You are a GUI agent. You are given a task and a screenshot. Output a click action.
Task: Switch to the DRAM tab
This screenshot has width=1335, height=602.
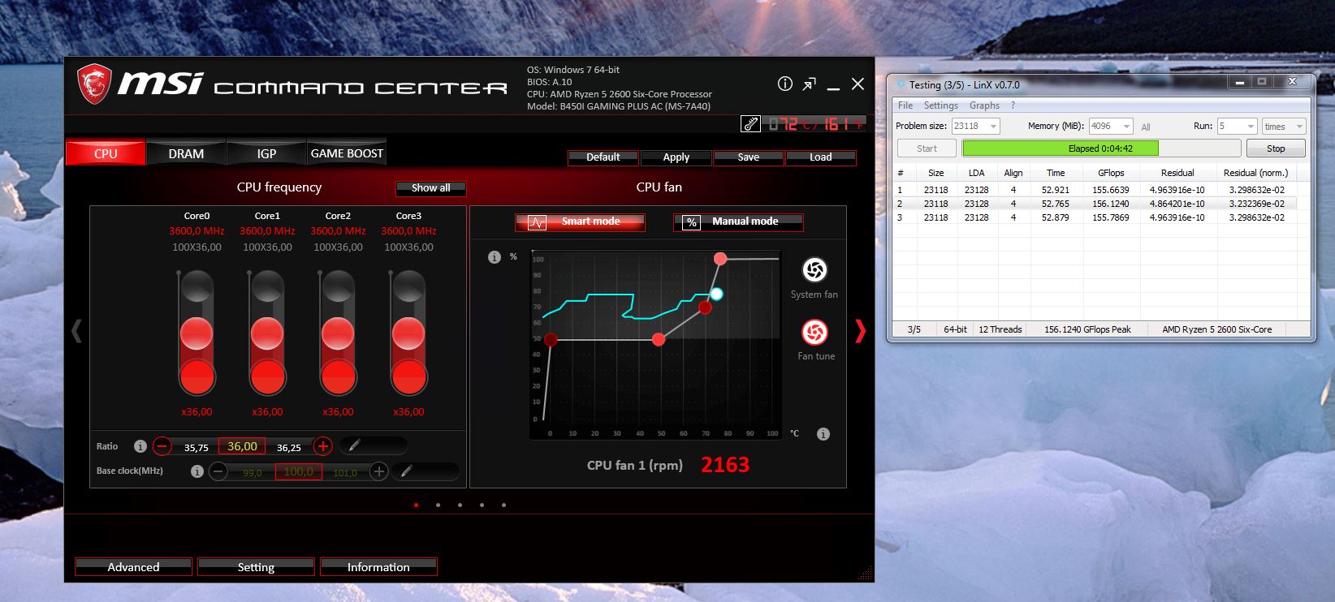pyautogui.click(x=186, y=153)
